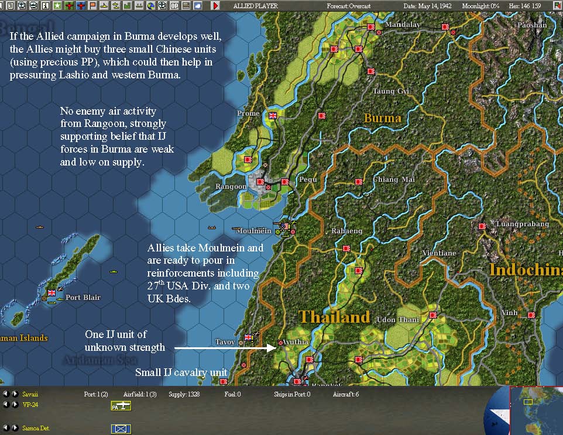Select the Japanese flag at Mandalay
Viewport: 563px width, 435px height.
point(371,27)
